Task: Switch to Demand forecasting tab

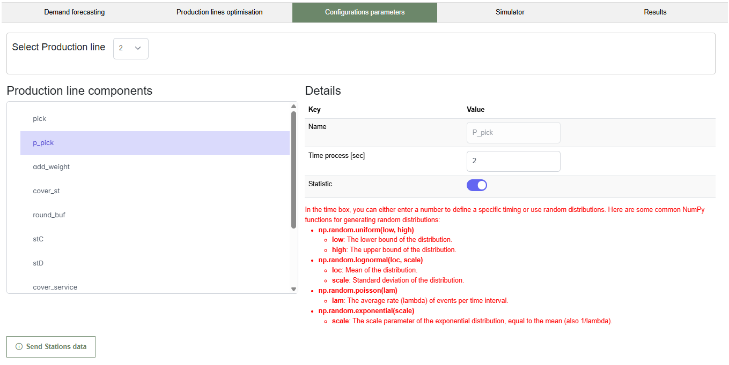Action: click(x=74, y=12)
